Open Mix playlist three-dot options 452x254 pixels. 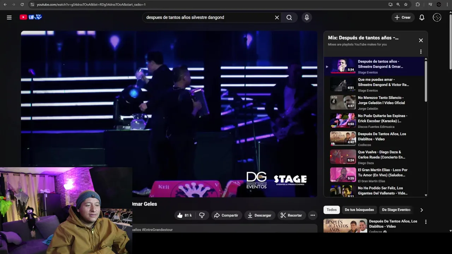tap(421, 52)
